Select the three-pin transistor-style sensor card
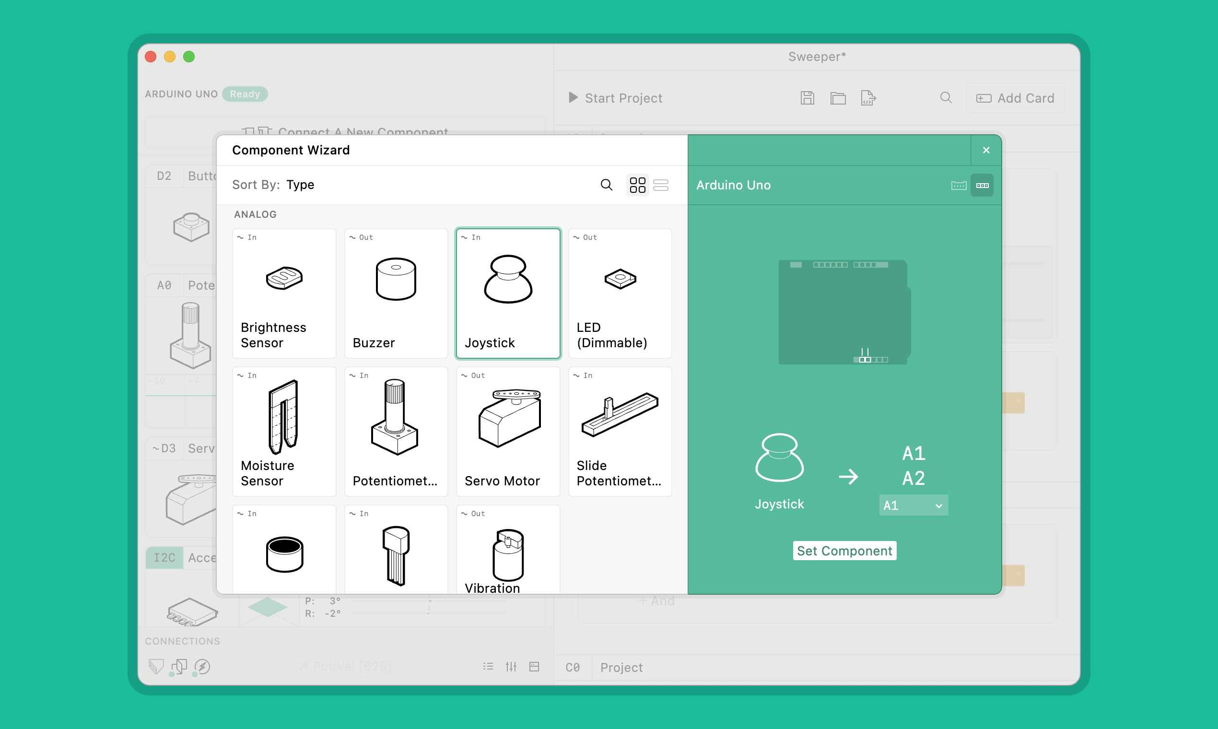This screenshot has height=729, width=1218. click(x=396, y=549)
